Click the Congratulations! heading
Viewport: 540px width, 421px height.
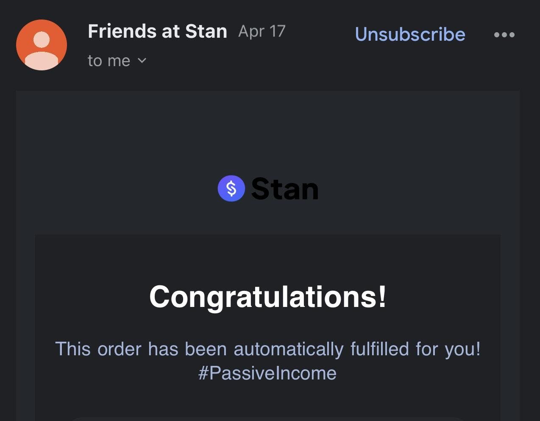[268, 296]
